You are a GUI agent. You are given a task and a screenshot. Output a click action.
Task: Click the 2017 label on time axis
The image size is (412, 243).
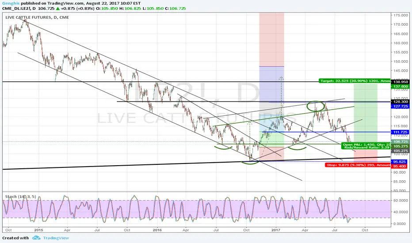[276, 230]
